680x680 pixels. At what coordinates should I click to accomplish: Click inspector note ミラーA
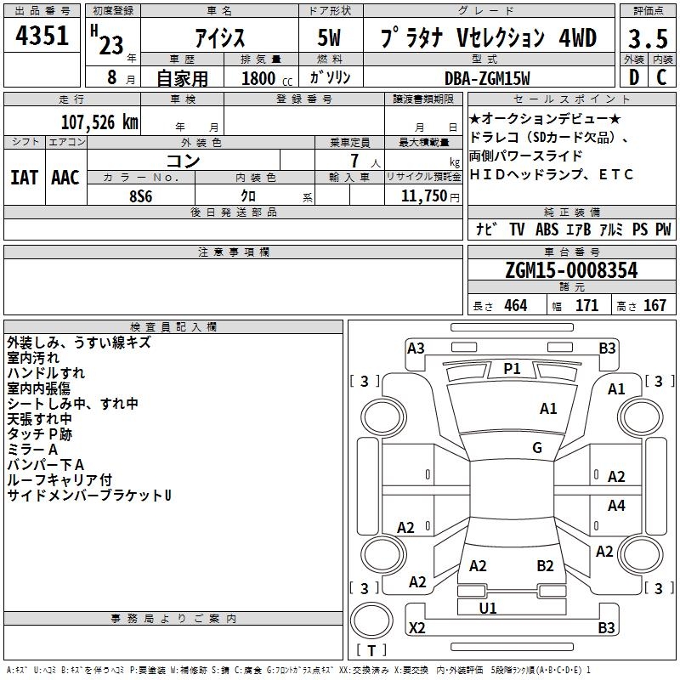coord(32,450)
